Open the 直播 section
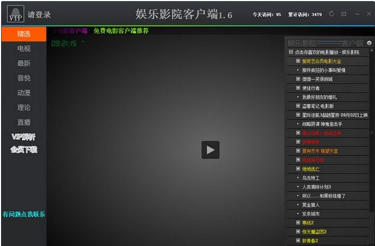Viewport: 375px width, 246px height. pos(24,122)
